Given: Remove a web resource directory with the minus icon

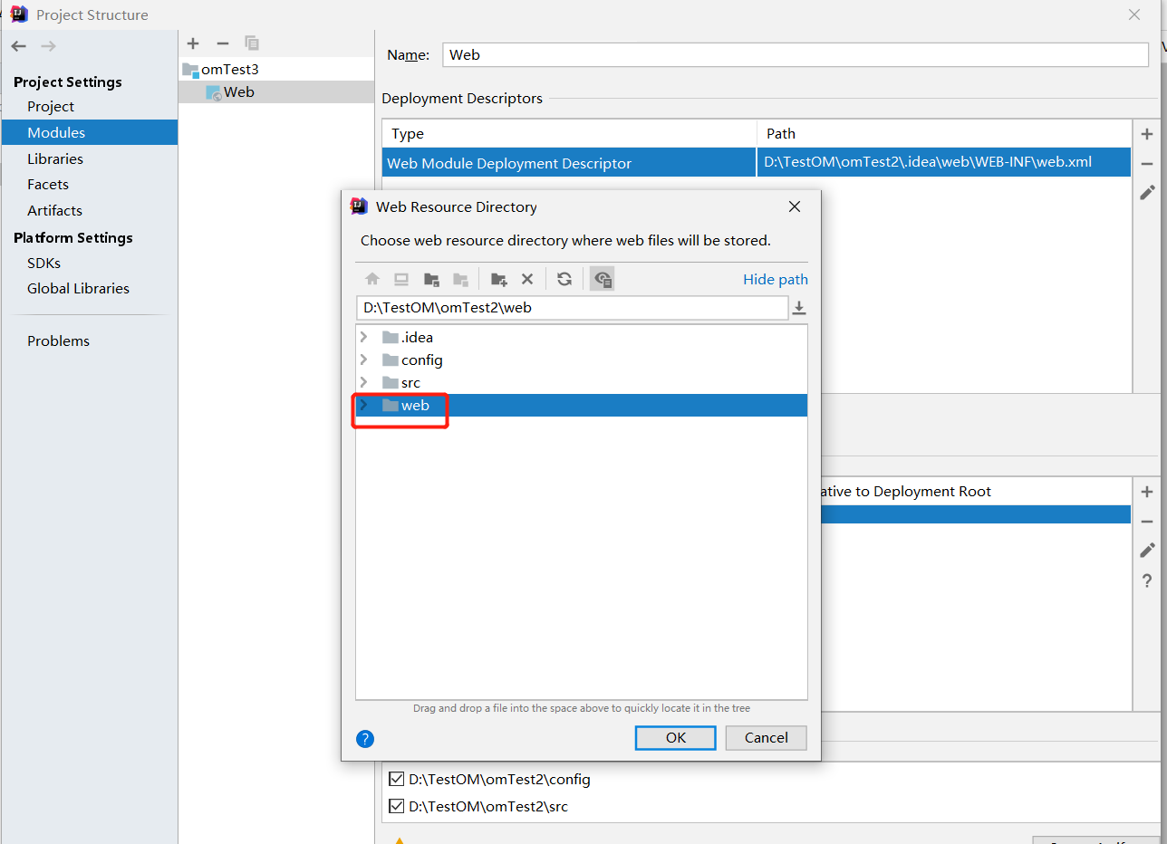Looking at the screenshot, I should click(x=1147, y=522).
